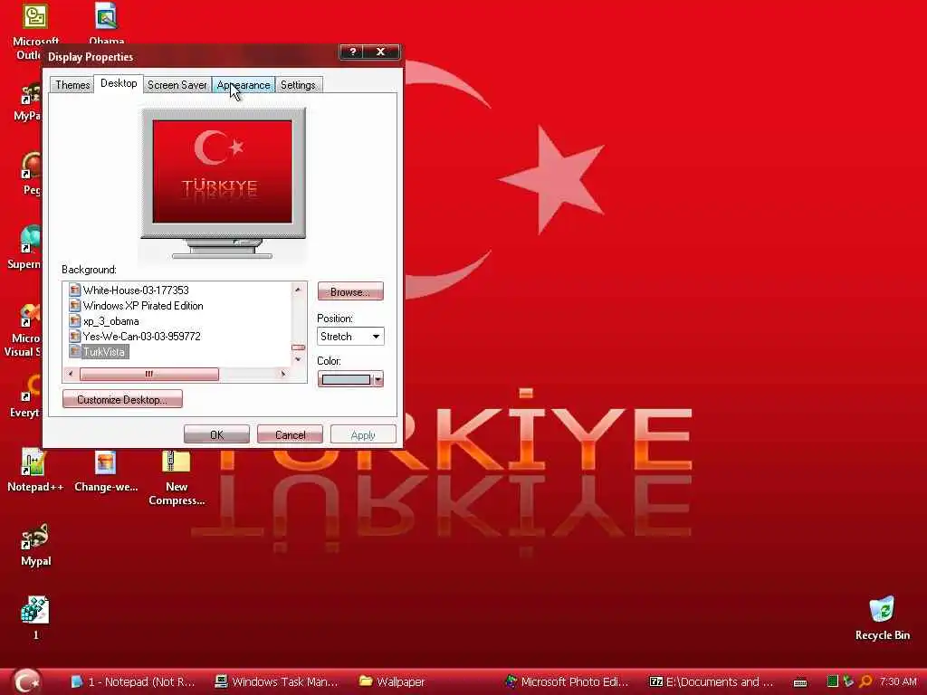The width and height of the screenshot is (927, 695).
Task: Click the orange magnifier tray icon
Action: coord(866,681)
